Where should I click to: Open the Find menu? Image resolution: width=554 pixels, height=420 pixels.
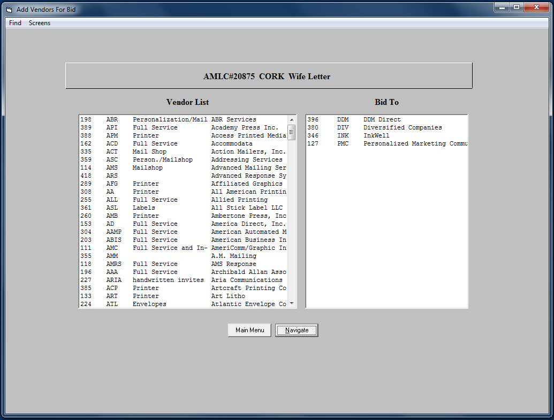click(15, 23)
